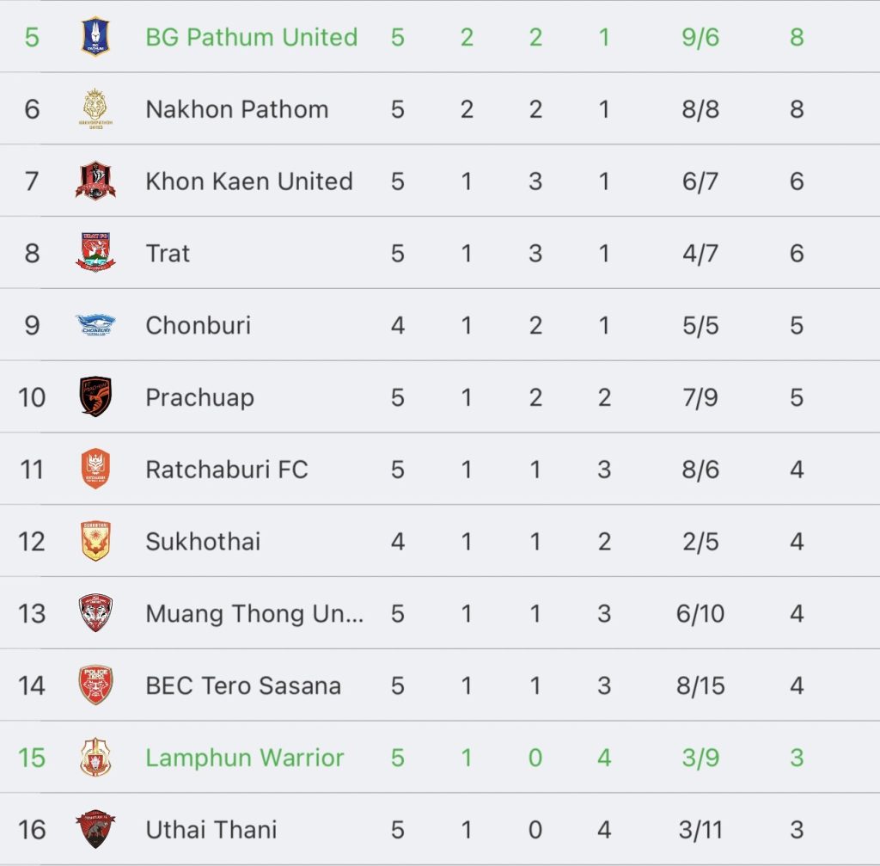The image size is (880, 866).
Task: Tap the Nakhon Pathom lion logo
Action: click(x=95, y=108)
